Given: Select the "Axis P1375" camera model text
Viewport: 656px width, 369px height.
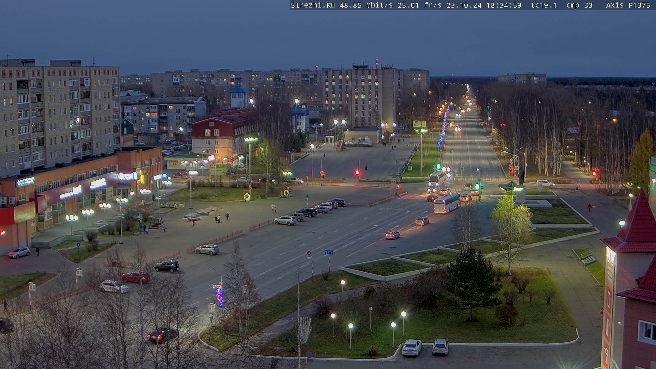Looking at the screenshot, I should 628,5.
